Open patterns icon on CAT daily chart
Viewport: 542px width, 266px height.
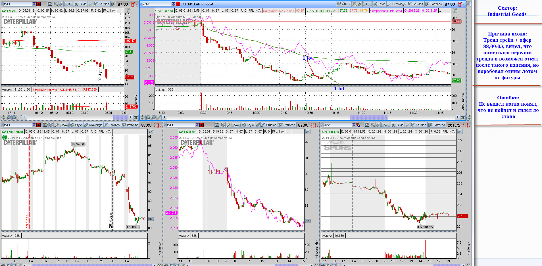[113, 4]
